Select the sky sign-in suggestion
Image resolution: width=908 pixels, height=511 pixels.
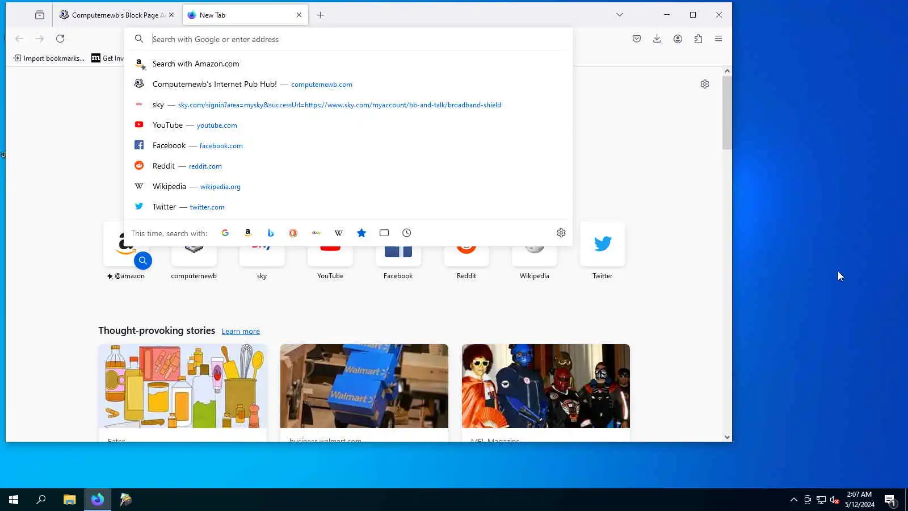coord(347,104)
